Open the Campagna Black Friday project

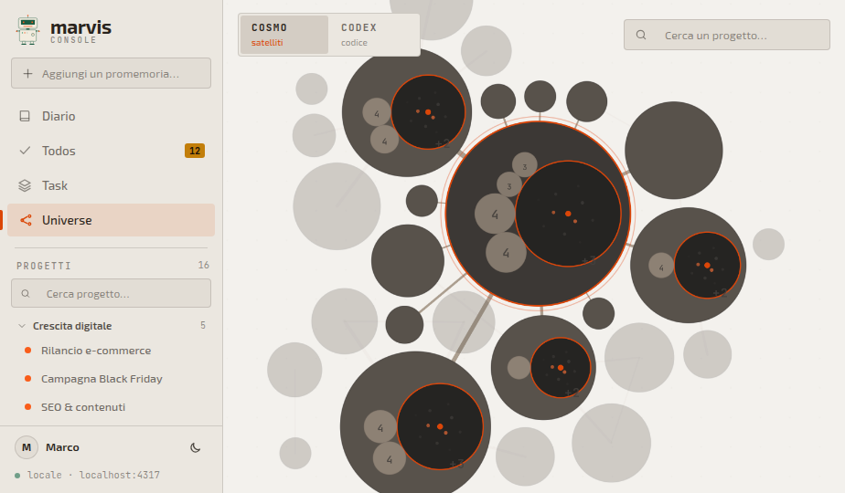coord(102,379)
